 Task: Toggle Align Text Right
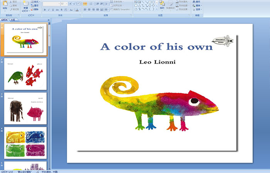pos(93,10)
